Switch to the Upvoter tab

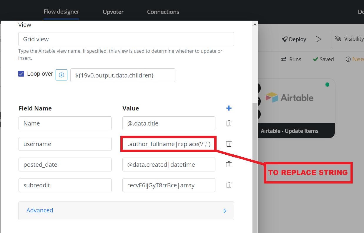[x=113, y=12]
